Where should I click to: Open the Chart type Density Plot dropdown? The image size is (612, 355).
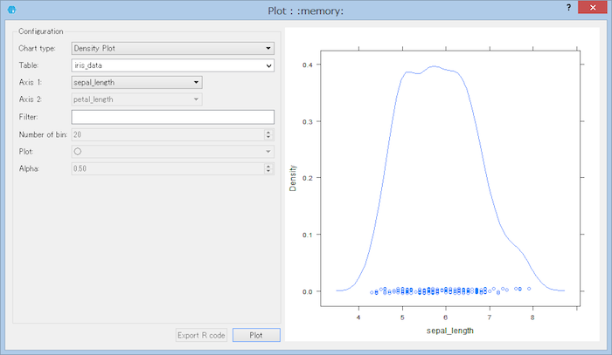(172, 48)
